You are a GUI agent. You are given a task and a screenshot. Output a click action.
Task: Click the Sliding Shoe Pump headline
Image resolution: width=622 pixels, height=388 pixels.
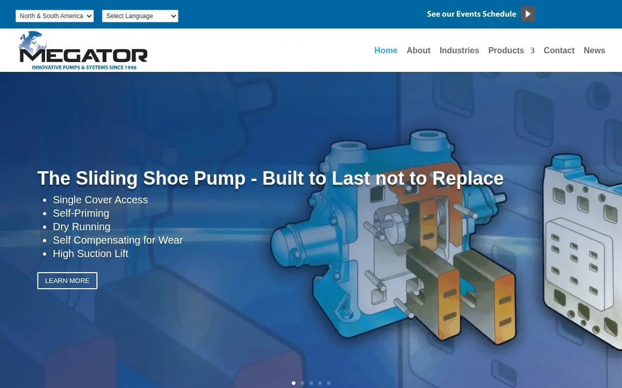point(271,178)
